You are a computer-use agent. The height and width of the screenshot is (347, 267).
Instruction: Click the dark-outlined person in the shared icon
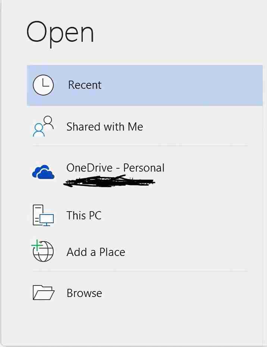pos(48,122)
